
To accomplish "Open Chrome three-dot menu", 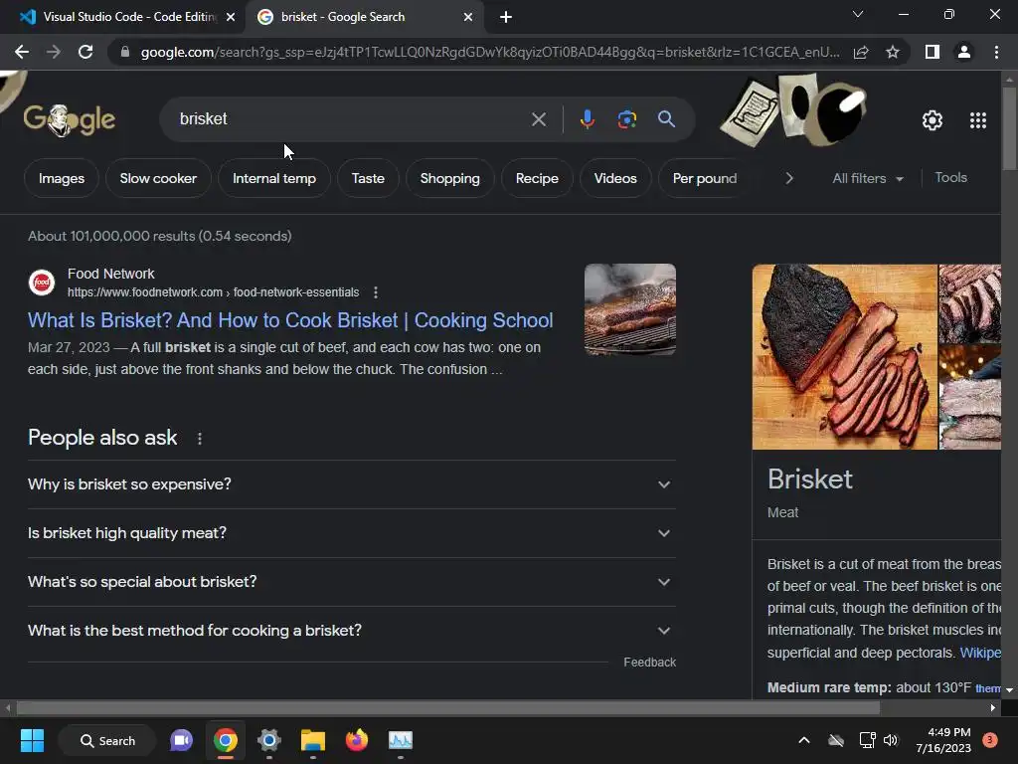I will (996, 52).
